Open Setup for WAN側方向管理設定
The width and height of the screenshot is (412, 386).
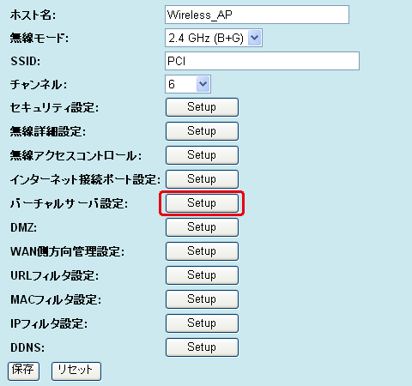coord(202,251)
